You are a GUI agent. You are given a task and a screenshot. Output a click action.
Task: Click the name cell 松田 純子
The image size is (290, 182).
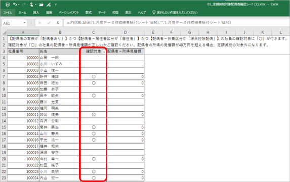(60, 165)
